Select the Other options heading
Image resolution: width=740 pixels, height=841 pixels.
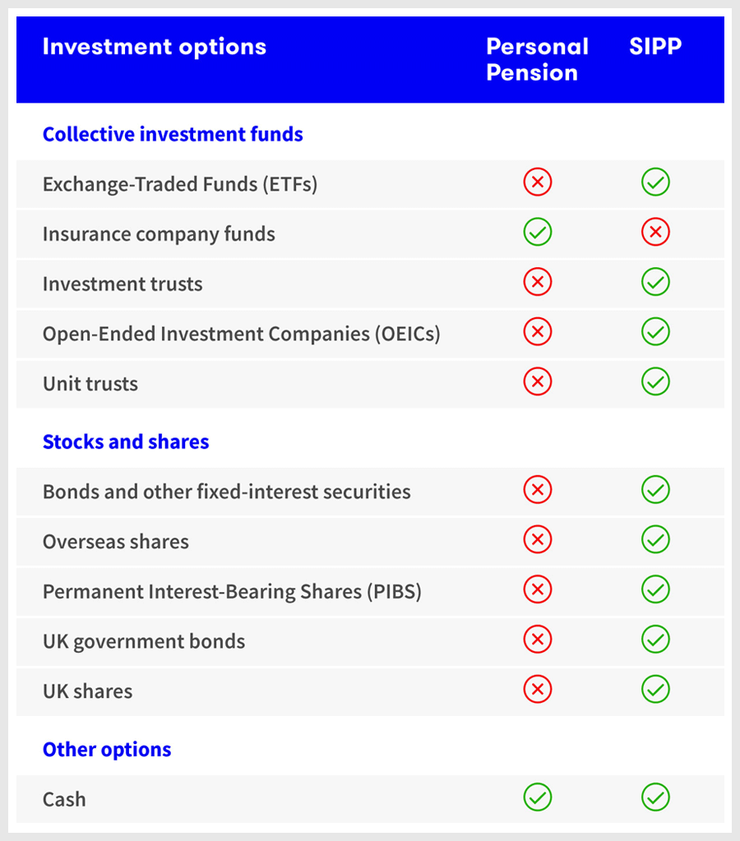[x=107, y=749]
